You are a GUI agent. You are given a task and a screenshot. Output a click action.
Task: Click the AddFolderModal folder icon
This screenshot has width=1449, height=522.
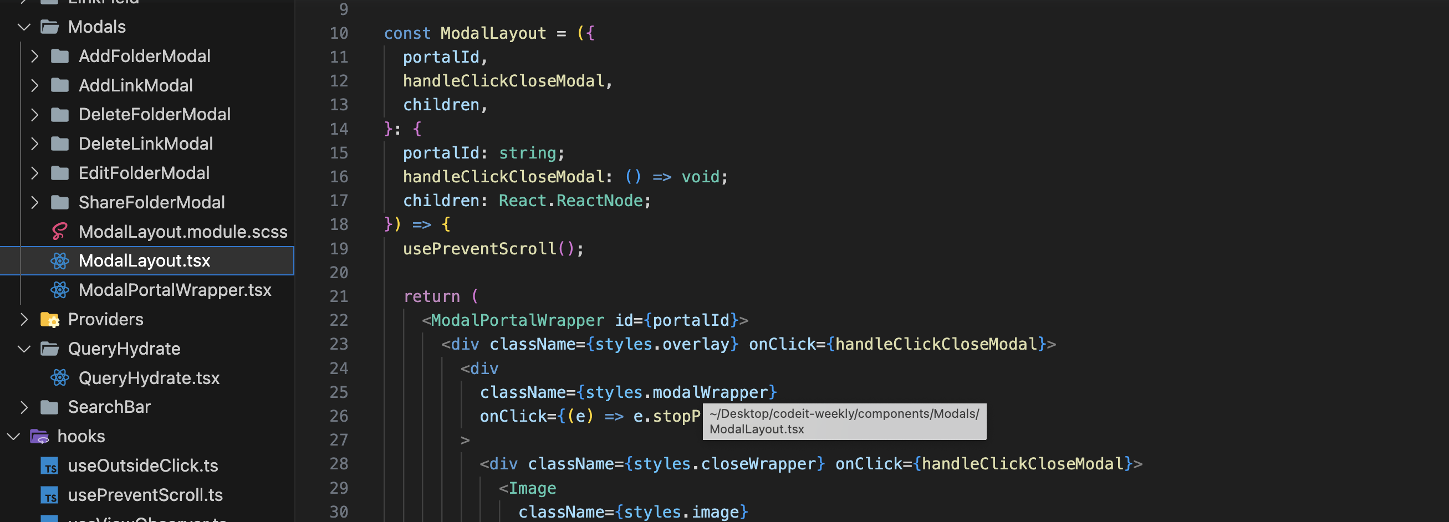(60, 57)
